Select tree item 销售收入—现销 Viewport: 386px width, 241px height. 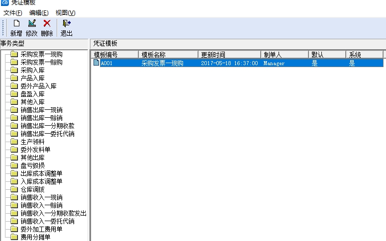[x=41, y=197]
